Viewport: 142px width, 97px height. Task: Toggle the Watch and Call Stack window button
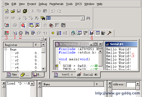[79, 33]
